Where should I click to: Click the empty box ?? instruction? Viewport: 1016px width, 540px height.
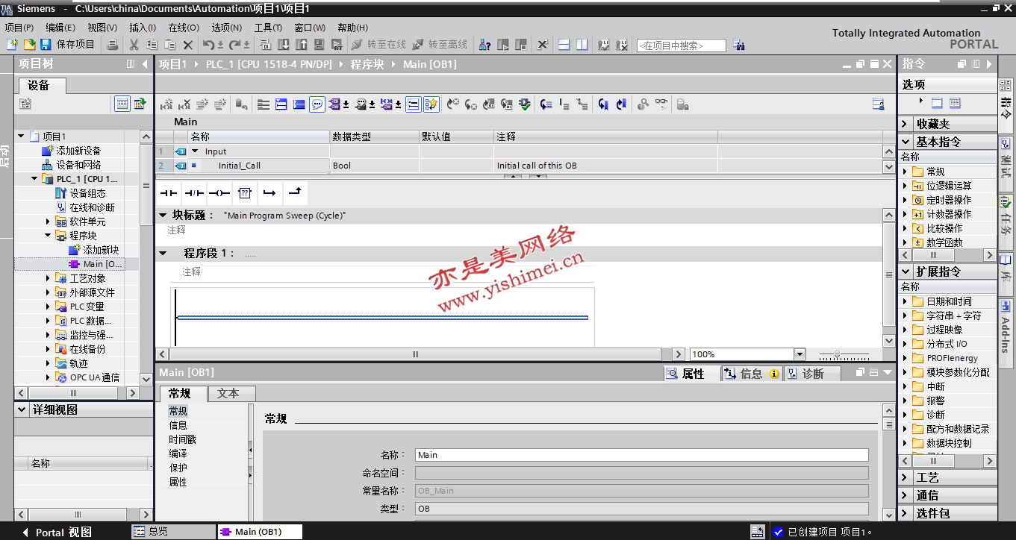(245, 193)
